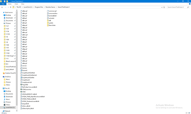This screenshot has width=191, height=114.
Task: Open Explorer help question mark icon
Action: pyautogui.click(x=190, y=4)
